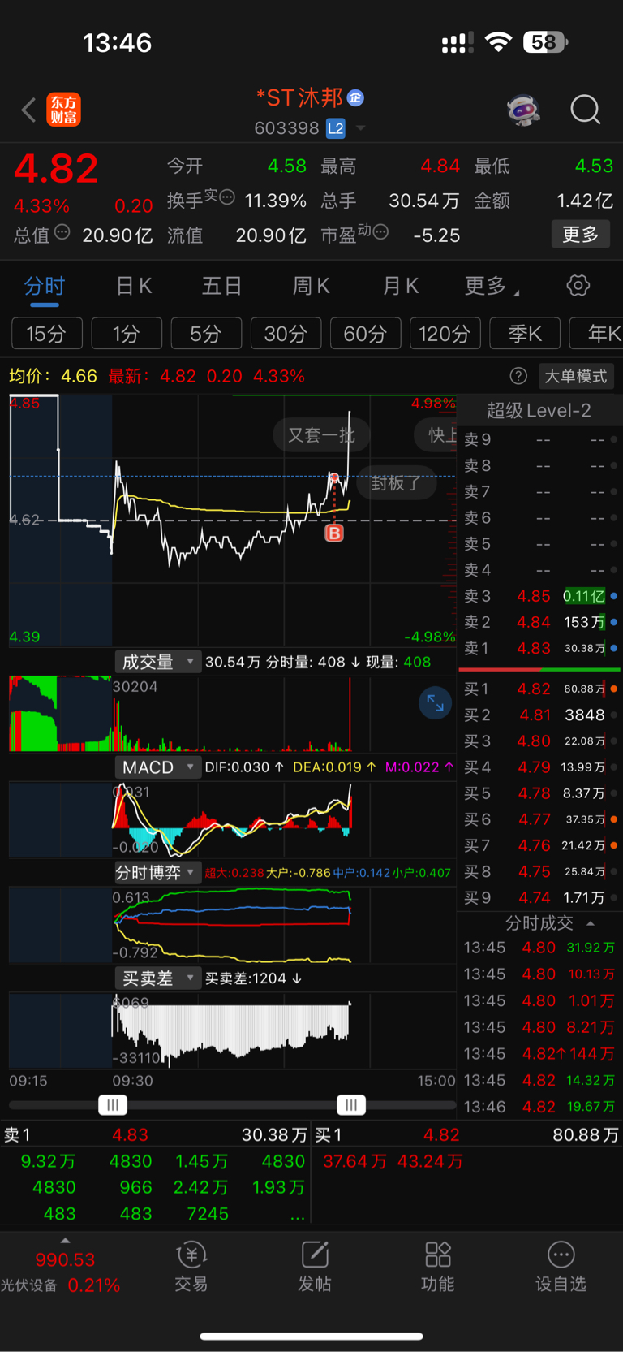
Task: Select the 买9 4.74 order row
Action: coord(540,897)
